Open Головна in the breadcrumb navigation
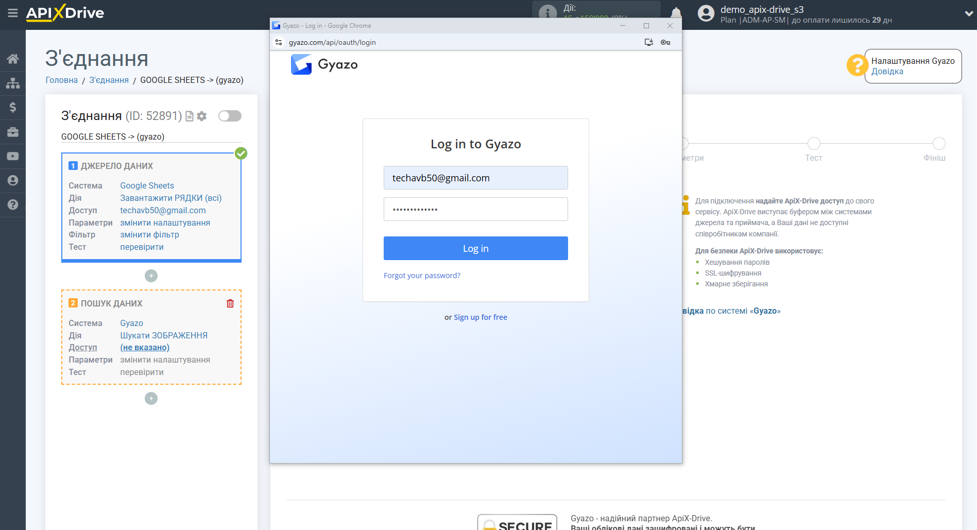977x530 pixels. pyautogui.click(x=61, y=80)
